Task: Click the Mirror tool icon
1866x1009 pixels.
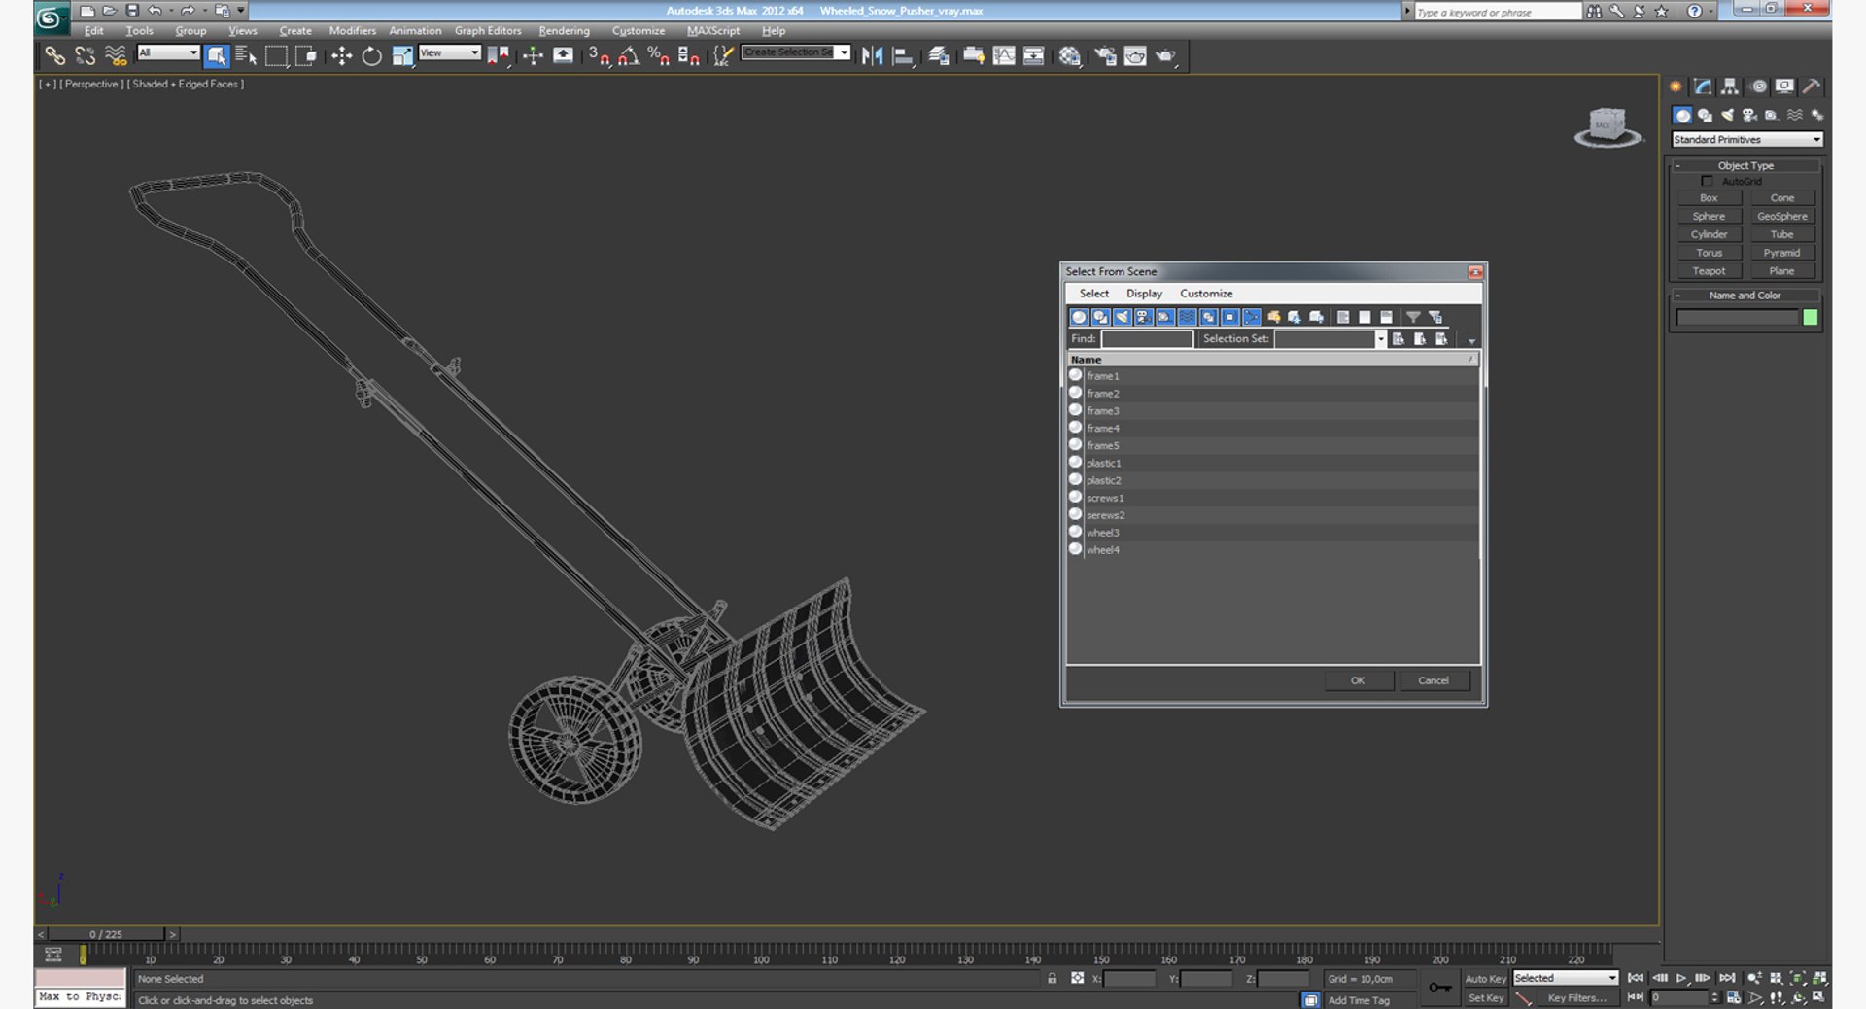Action: (872, 56)
